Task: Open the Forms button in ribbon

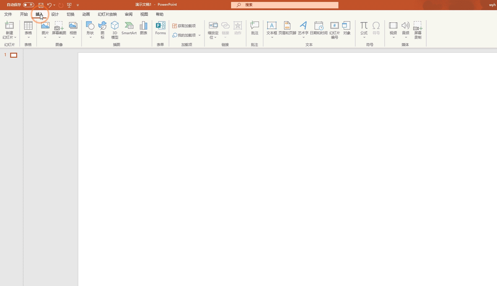Action: (x=160, y=29)
